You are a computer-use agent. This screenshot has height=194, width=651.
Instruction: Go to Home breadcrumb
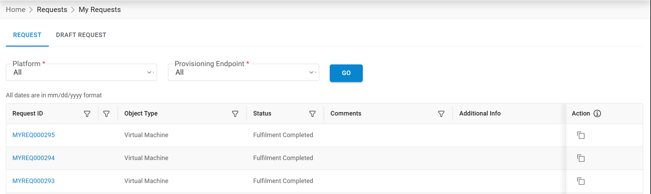pyautogui.click(x=15, y=10)
